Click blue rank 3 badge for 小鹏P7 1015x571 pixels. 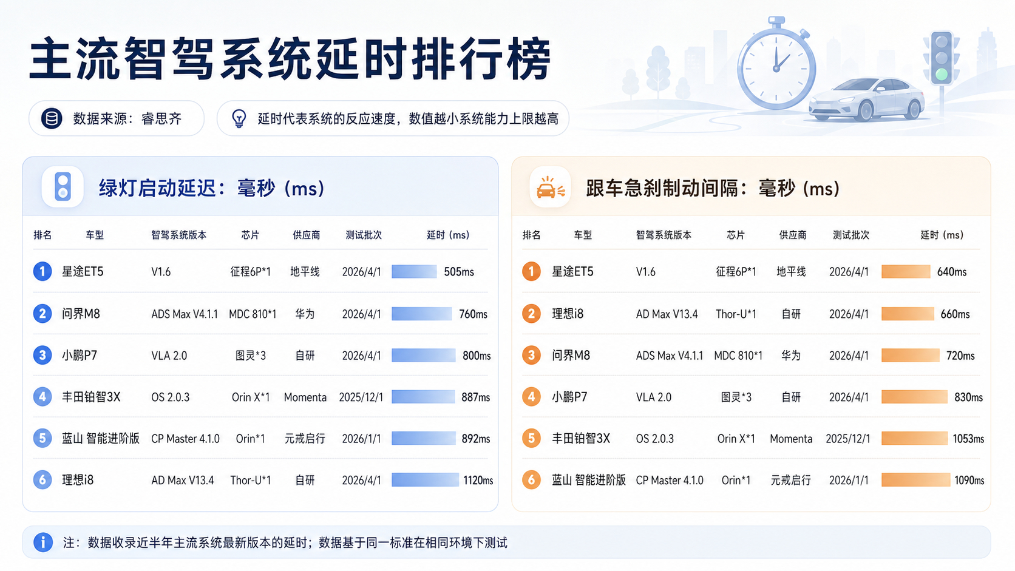pyautogui.click(x=42, y=355)
